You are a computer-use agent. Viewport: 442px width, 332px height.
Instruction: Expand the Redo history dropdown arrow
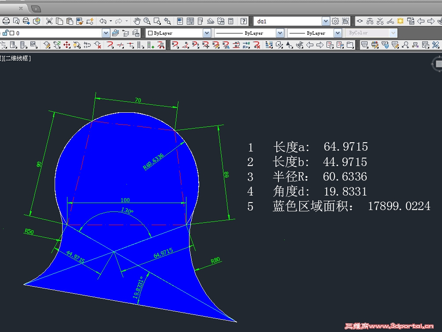pos(126,21)
